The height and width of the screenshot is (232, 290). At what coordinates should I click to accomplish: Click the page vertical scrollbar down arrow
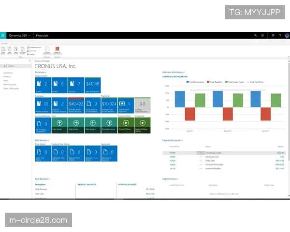tap(289, 195)
